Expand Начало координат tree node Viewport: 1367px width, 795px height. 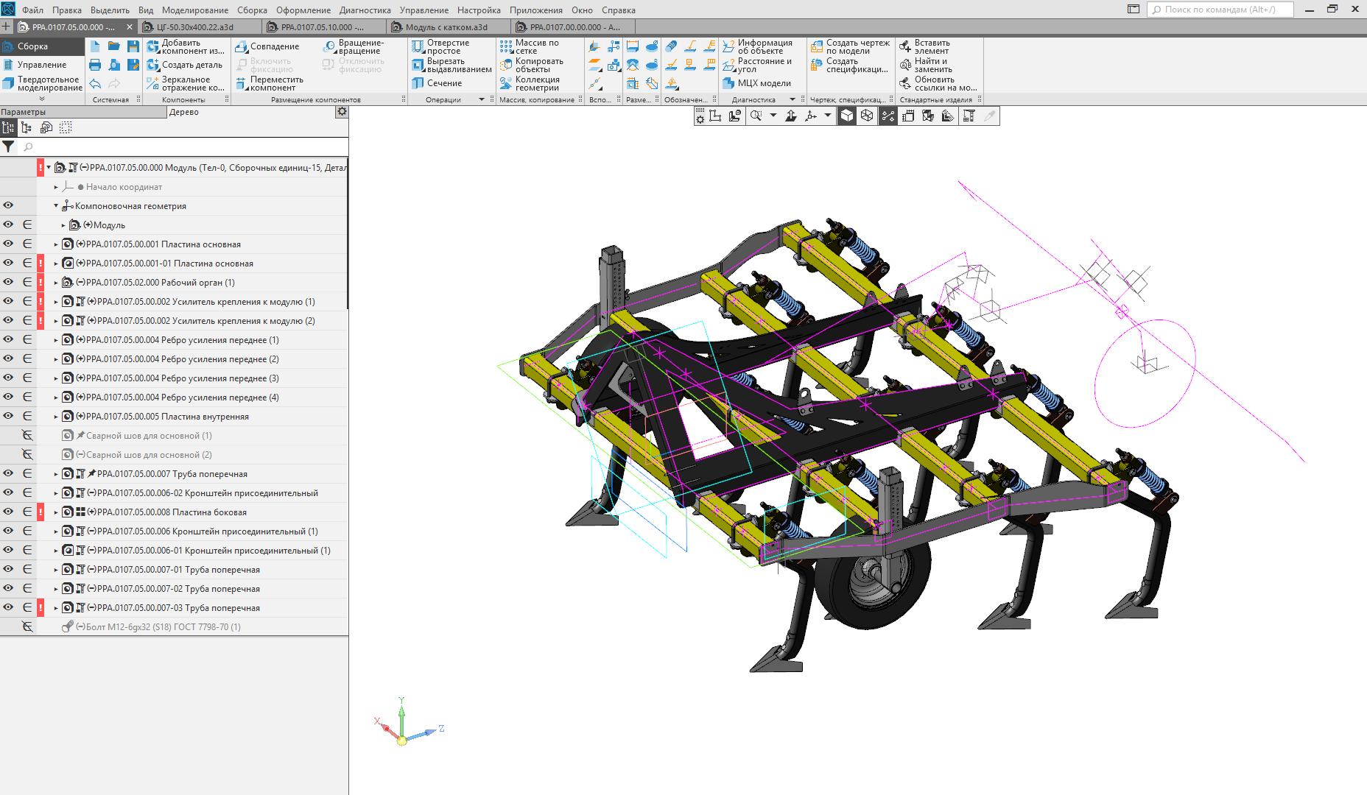click(x=56, y=187)
